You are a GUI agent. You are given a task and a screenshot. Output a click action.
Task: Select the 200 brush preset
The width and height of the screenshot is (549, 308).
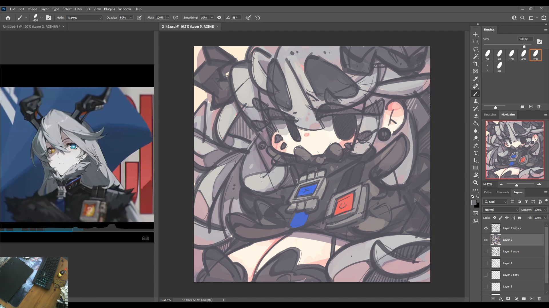point(535,55)
